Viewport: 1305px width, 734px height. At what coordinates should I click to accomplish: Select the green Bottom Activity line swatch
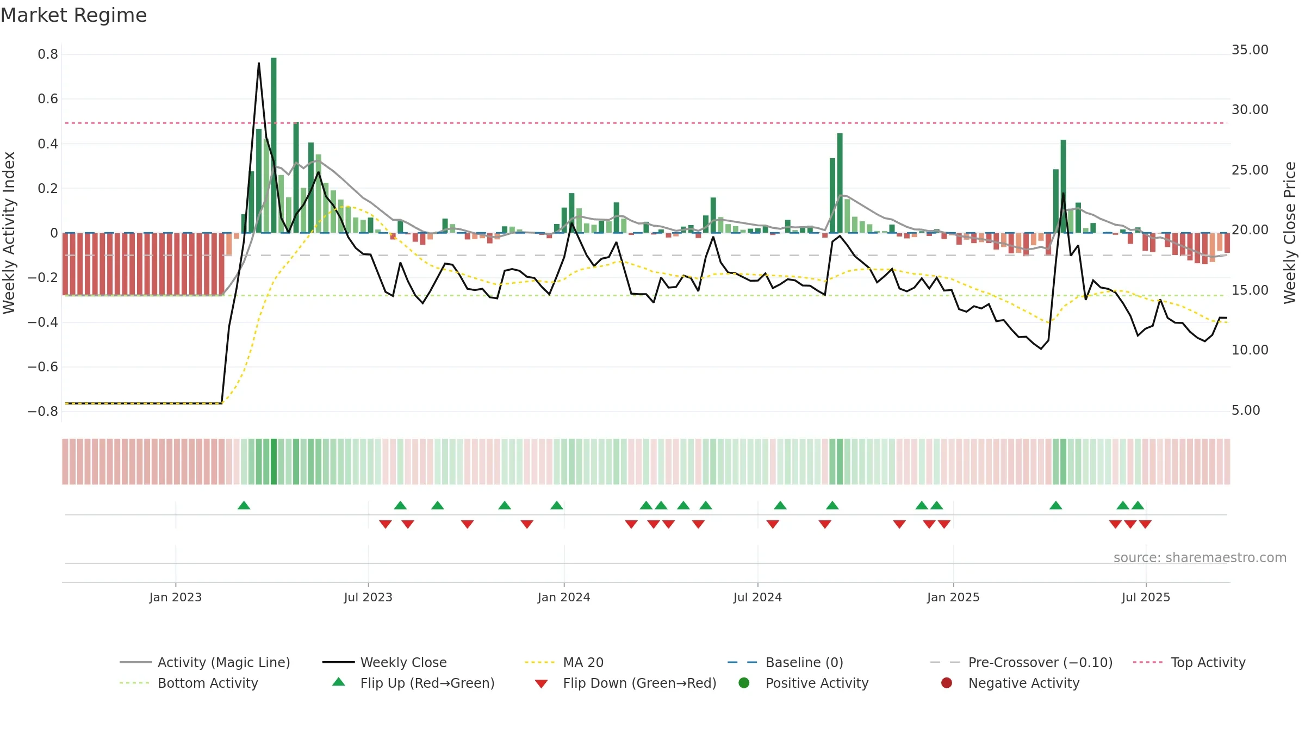click(x=134, y=683)
